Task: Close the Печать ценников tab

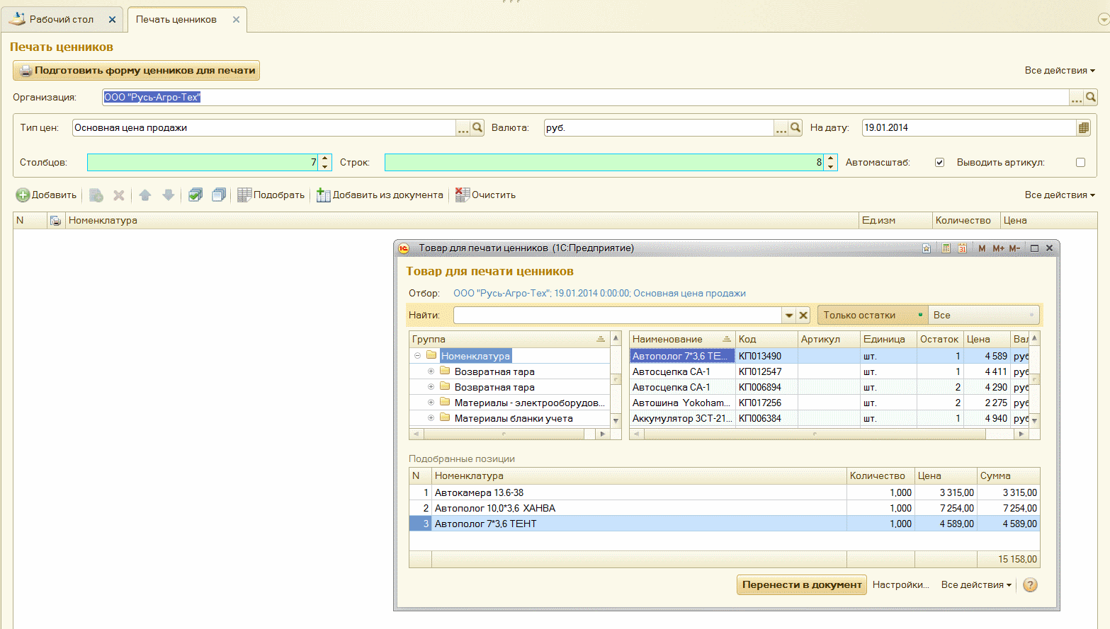Action: 236,20
